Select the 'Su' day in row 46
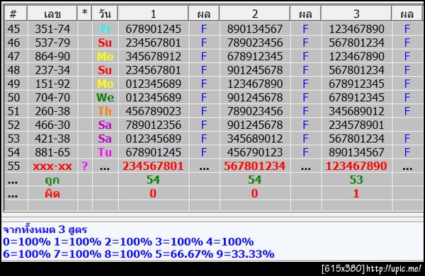Image resolution: width=425 pixels, height=276 pixels. 105,42
